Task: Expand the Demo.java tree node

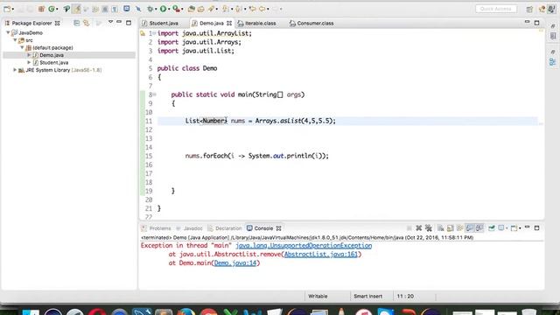Action: click(29, 55)
